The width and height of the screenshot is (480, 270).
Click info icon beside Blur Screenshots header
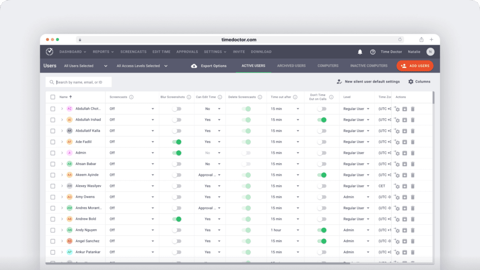tap(189, 97)
